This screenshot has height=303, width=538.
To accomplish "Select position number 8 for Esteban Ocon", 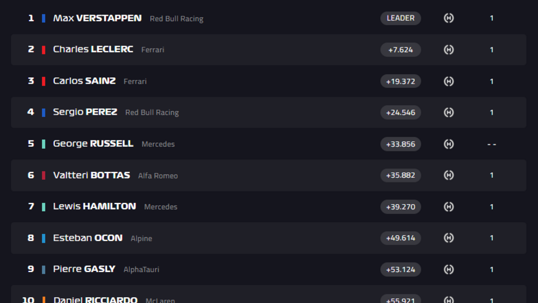I will (x=31, y=238).
